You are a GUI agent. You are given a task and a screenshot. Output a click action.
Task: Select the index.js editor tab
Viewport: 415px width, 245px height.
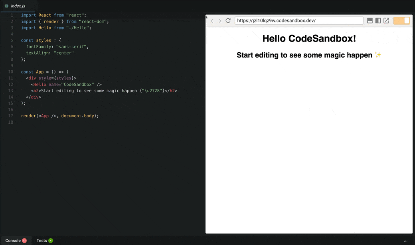pyautogui.click(x=18, y=6)
